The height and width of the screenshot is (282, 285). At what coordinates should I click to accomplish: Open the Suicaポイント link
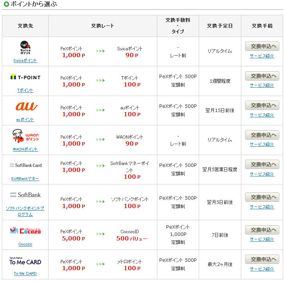pos(25,60)
